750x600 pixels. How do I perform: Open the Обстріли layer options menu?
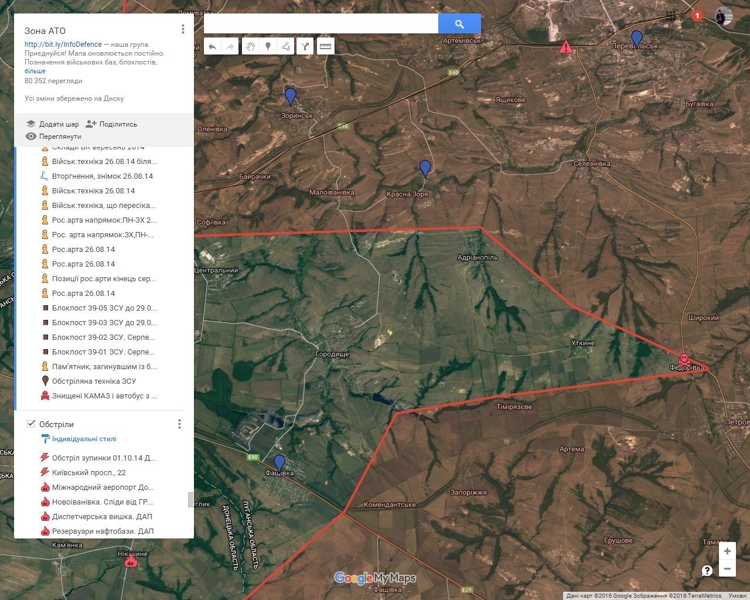click(x=179, y=424)
